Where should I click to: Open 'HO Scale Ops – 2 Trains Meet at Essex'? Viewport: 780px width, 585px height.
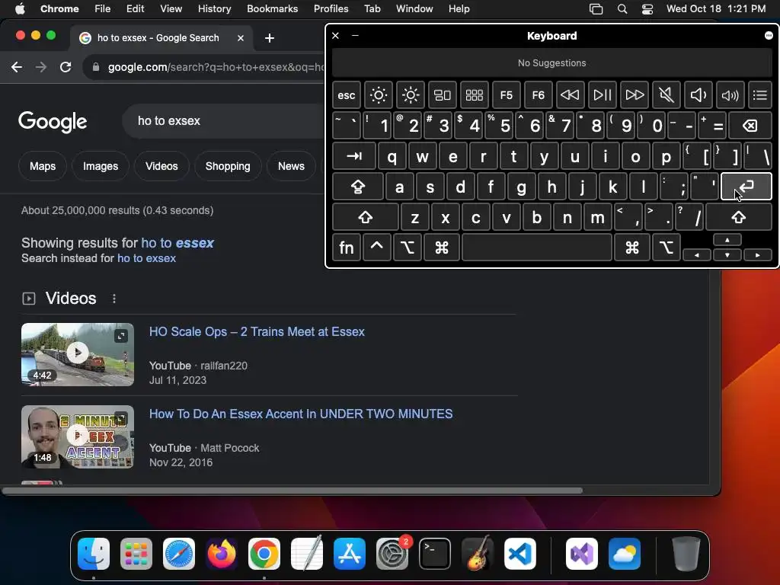(257, 332)
